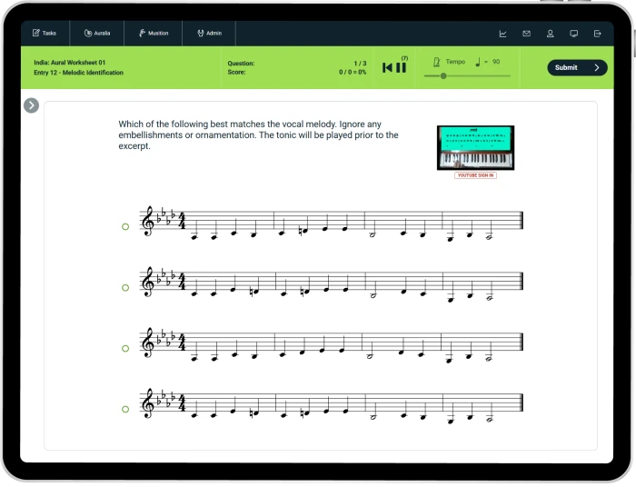
Task: Click the sign out icon
Action: click(x=597, y=34)
